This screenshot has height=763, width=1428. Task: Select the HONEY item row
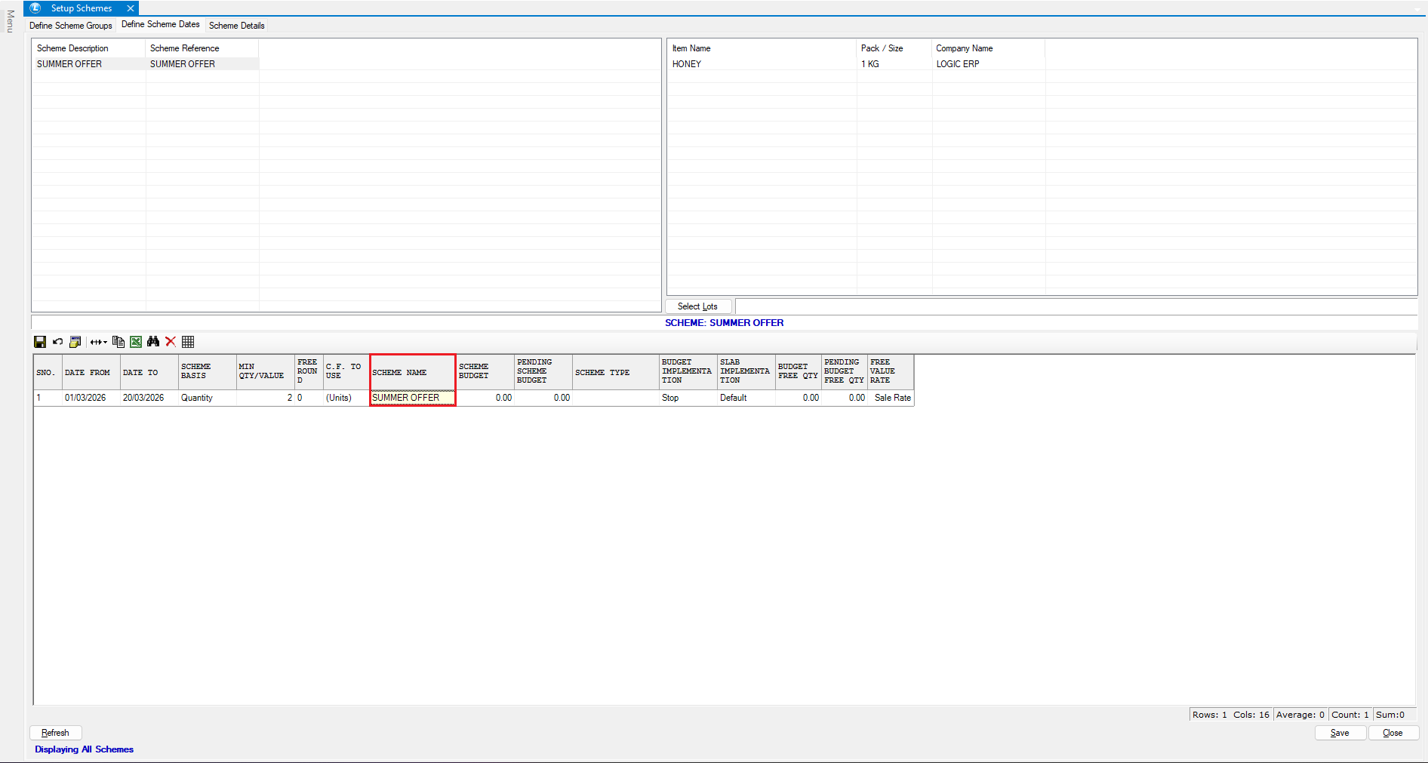(x=687, y=64)
